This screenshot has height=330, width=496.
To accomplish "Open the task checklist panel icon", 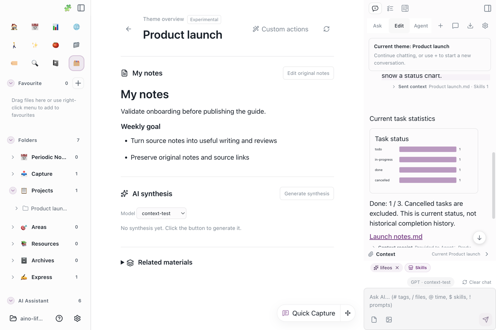I will point(390,8).
